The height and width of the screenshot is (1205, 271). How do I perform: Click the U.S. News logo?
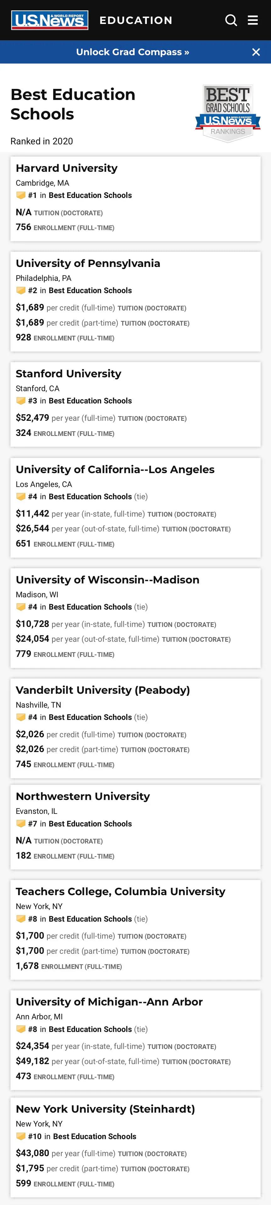tap(49, 20)
